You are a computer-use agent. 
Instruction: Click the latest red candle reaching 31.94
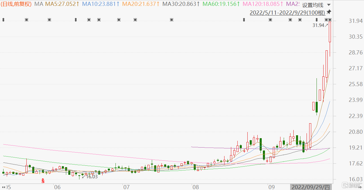point(330,32)
